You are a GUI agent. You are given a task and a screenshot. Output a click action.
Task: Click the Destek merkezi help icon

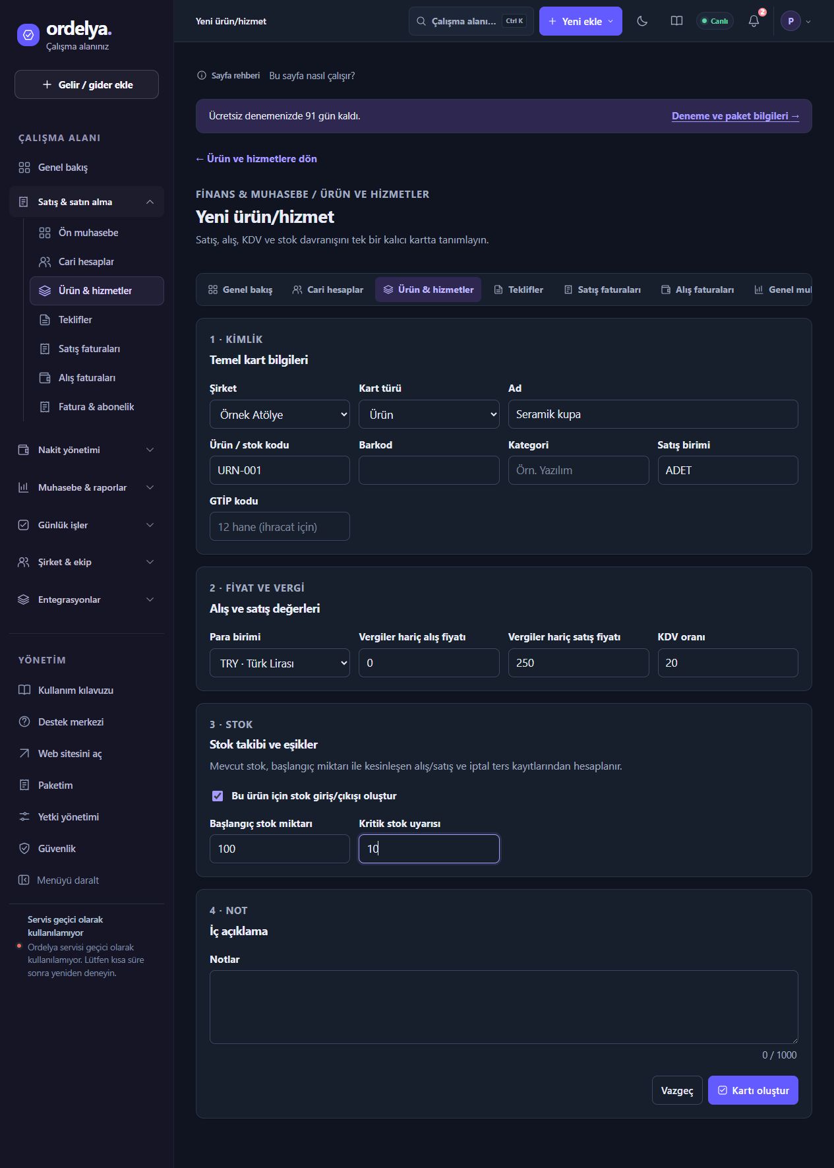click(24, 722)
